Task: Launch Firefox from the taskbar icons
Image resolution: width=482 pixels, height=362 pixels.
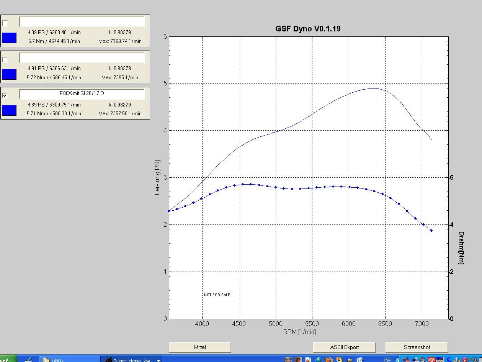Action: coord(328,360)
